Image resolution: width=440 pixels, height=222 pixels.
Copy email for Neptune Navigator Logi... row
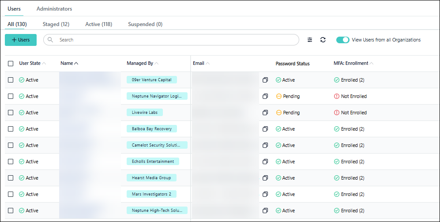pos(265,96)
